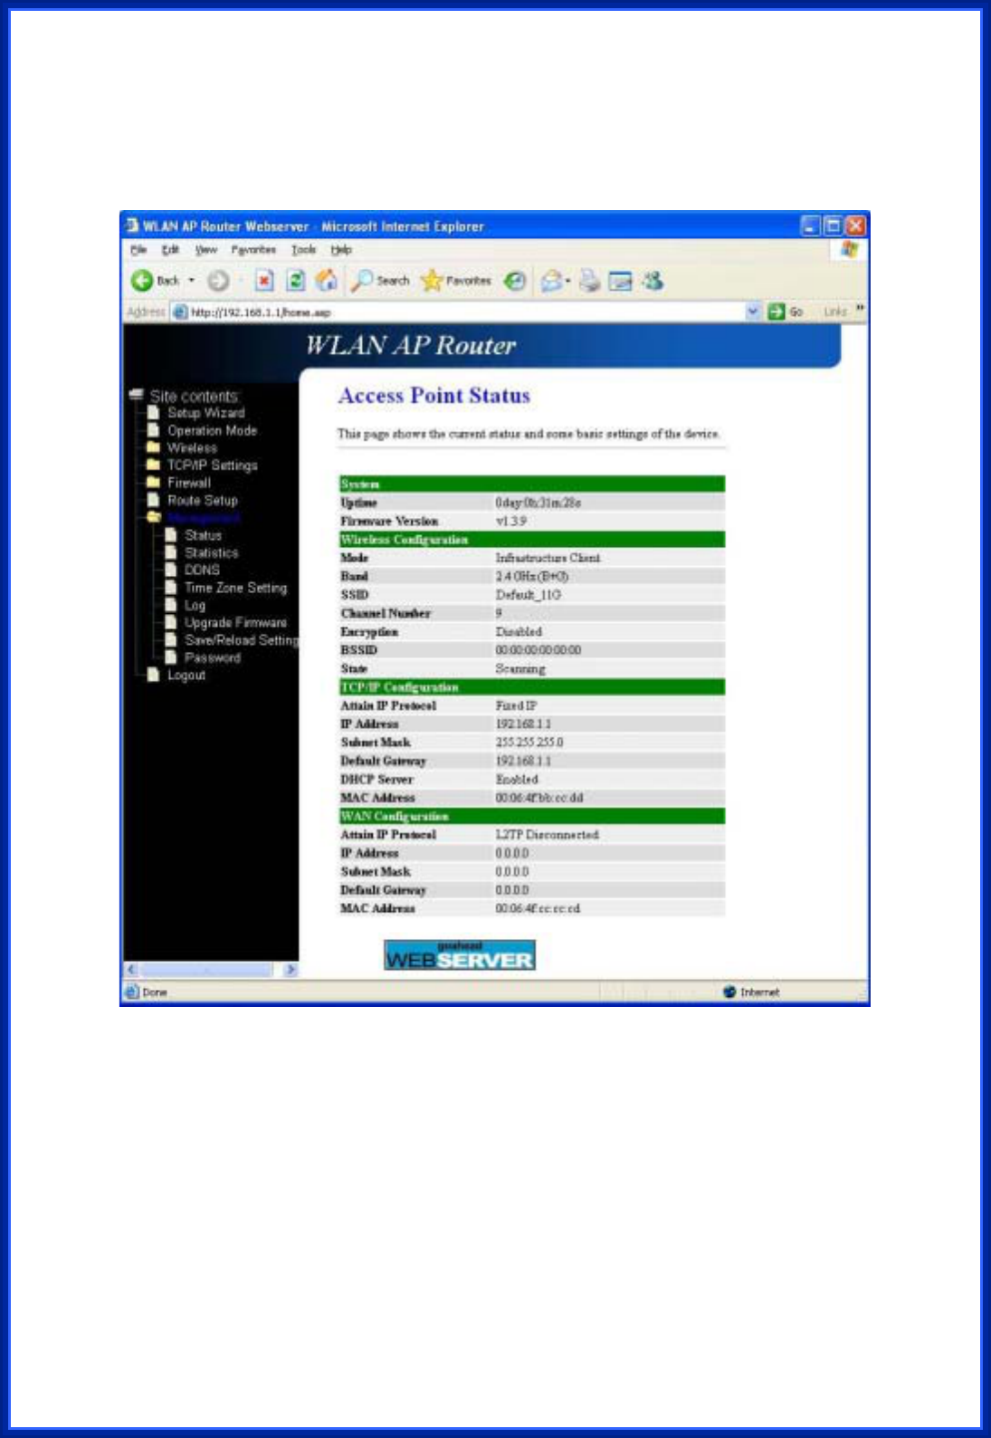This screenshot has height=1438, width=991.
Task: Open the DDNS page link
Action: (202, 570)
